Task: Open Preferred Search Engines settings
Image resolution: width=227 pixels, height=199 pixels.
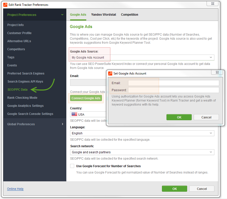Action: (x=26, y=73)
